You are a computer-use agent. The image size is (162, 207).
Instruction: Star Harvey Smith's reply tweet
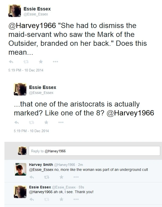pyautogui.click(x=61, y=177)
